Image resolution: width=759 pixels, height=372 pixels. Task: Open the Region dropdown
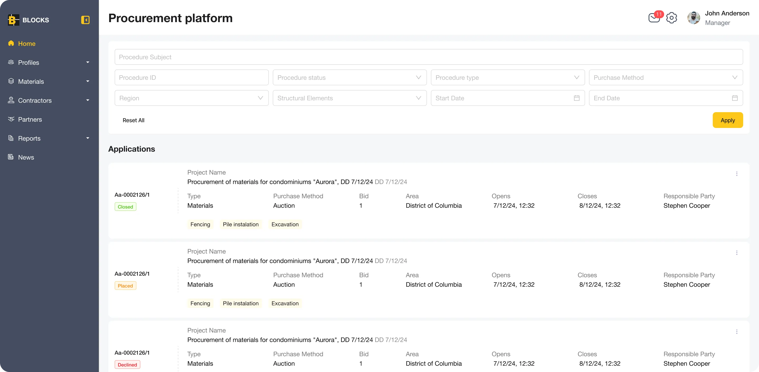192,98
